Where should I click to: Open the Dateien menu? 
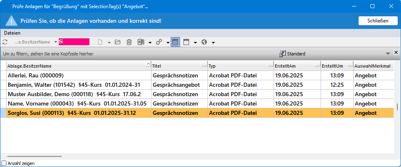12,33
